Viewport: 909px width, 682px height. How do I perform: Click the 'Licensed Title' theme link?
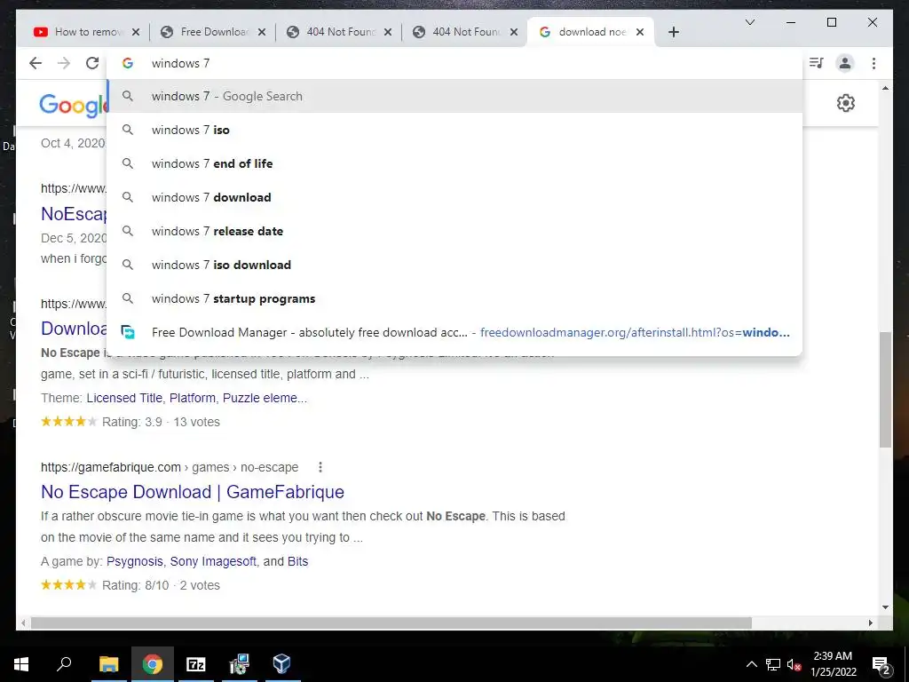124,398
